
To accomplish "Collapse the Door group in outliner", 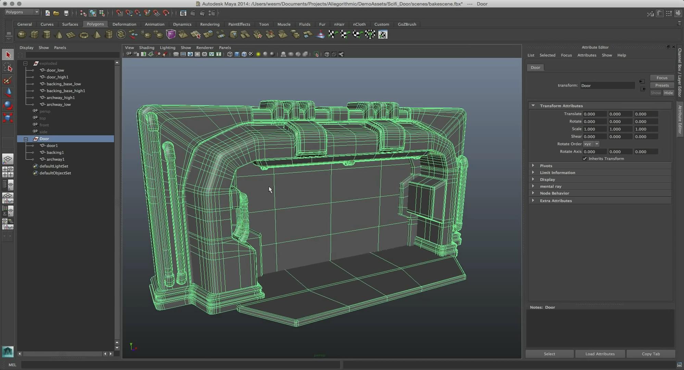I will [26, 139].
